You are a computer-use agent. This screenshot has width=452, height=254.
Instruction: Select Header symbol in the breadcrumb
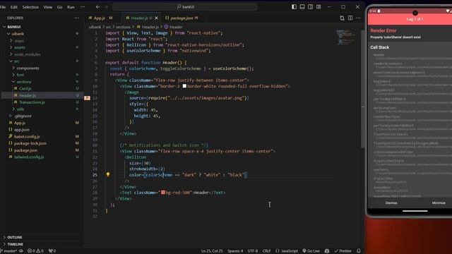tap(174, 27)
